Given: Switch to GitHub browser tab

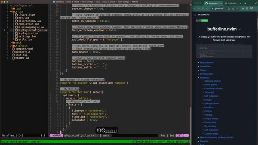Looking at the screenshot, I should pyautogui.click(x=213, y=3).
